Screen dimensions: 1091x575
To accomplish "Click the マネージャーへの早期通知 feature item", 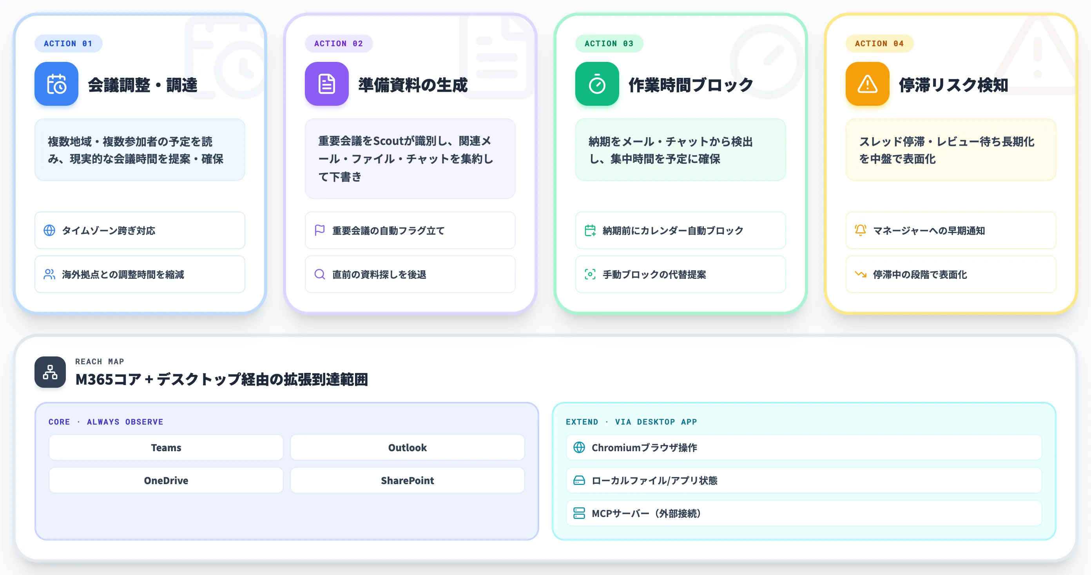I will pyautogui.click(x=951, y=230).
